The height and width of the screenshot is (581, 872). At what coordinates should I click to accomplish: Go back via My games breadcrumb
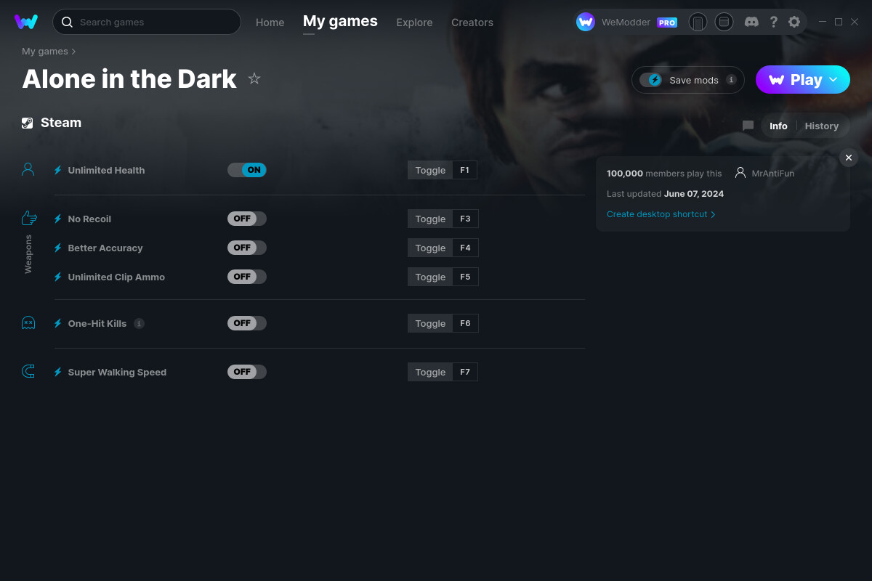pos(45,52)
